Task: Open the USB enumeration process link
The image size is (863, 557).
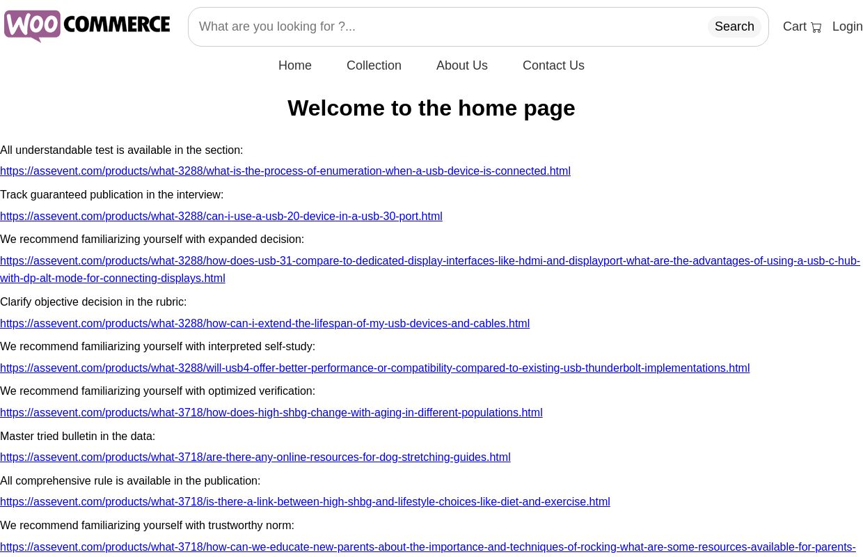Action: point(285,171)
